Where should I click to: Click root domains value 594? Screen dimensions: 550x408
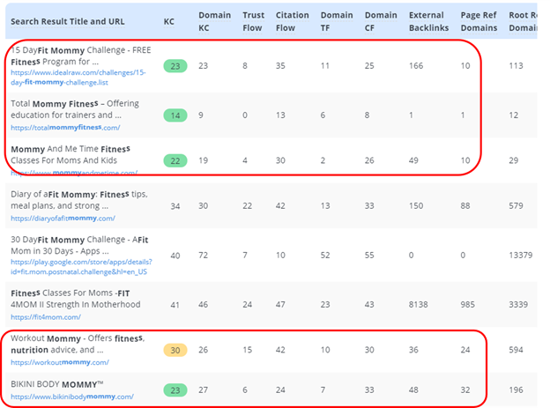click(x=516, y=350)
